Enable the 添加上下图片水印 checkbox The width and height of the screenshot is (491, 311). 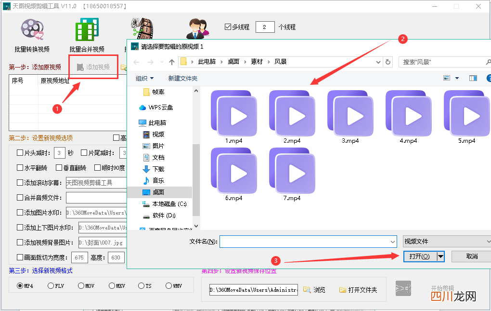(20, 227)
